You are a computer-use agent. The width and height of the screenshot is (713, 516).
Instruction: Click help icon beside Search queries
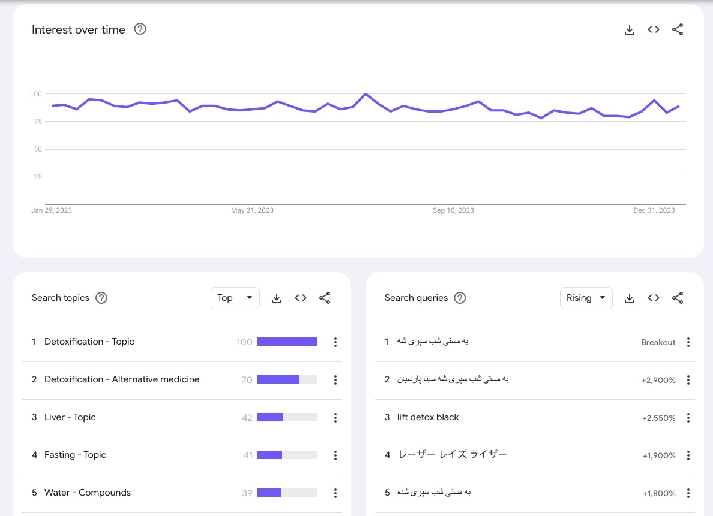click(460, 298)
